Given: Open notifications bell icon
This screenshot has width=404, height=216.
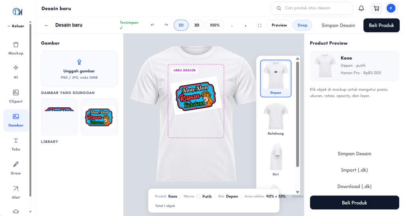Looking at the screenshot, I should tap(361, 8).
